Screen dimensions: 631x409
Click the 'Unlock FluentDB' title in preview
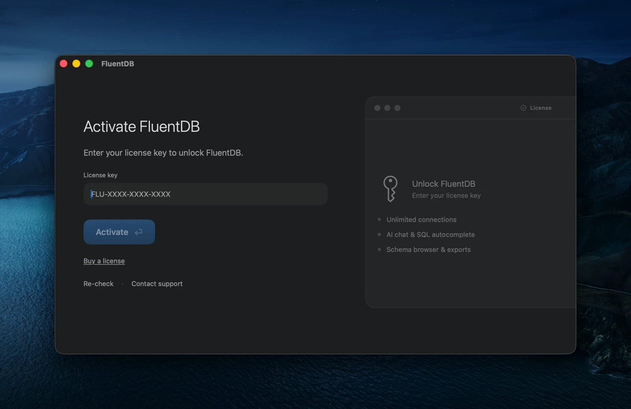pos(444,184)
